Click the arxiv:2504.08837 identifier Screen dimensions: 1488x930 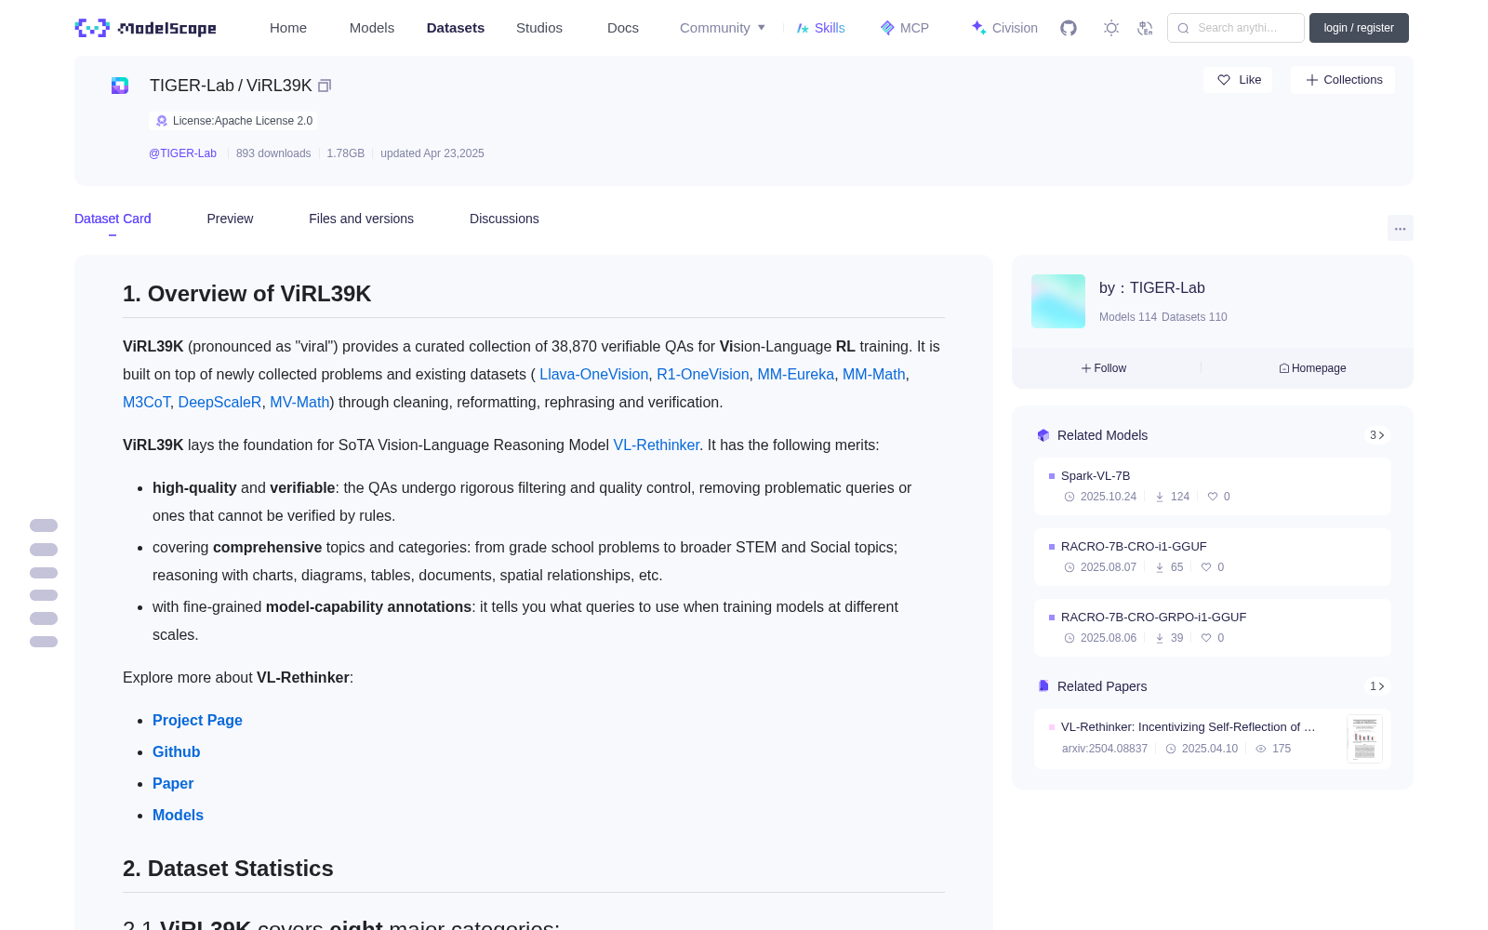[1105, 749]
